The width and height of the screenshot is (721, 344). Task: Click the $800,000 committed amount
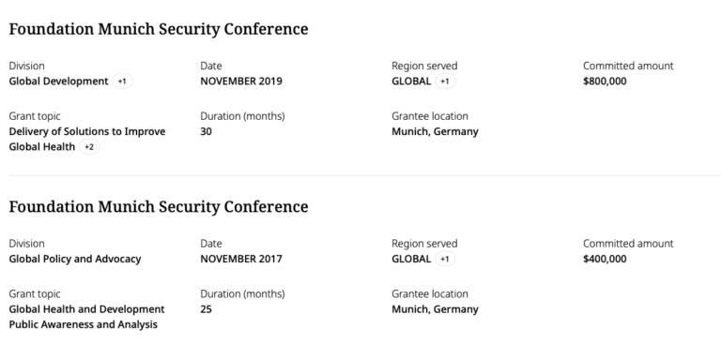(605, 82)
